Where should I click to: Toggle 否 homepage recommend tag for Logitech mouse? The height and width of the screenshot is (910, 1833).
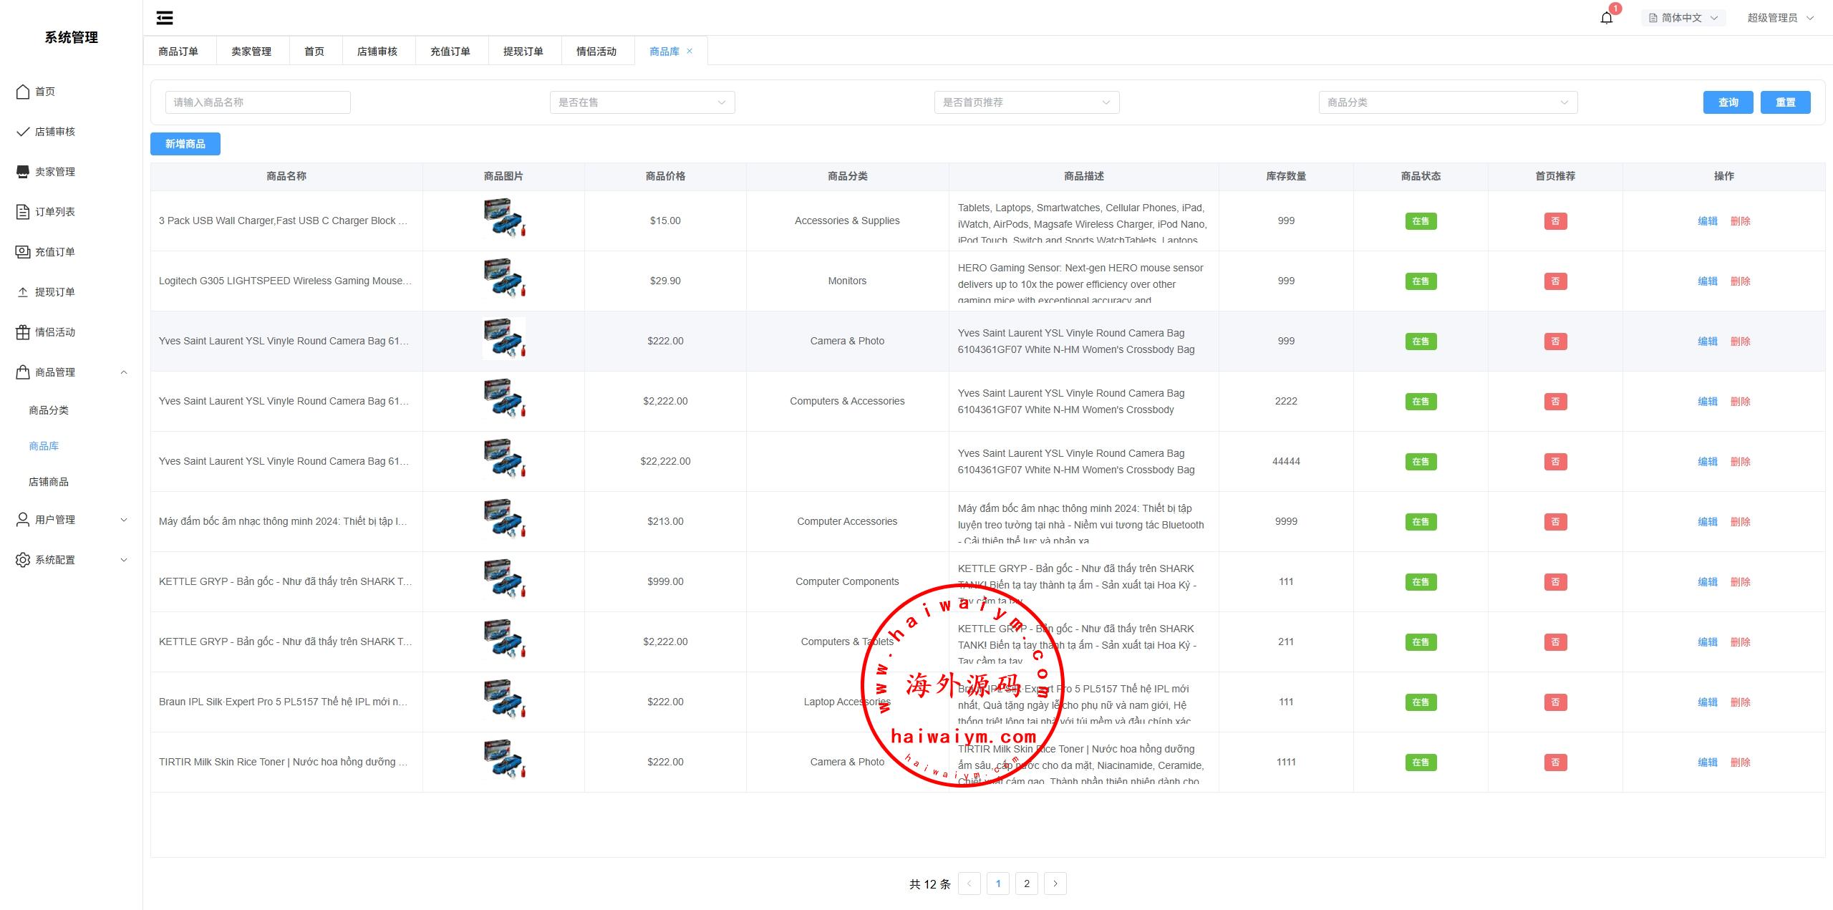click(1555, 281)
